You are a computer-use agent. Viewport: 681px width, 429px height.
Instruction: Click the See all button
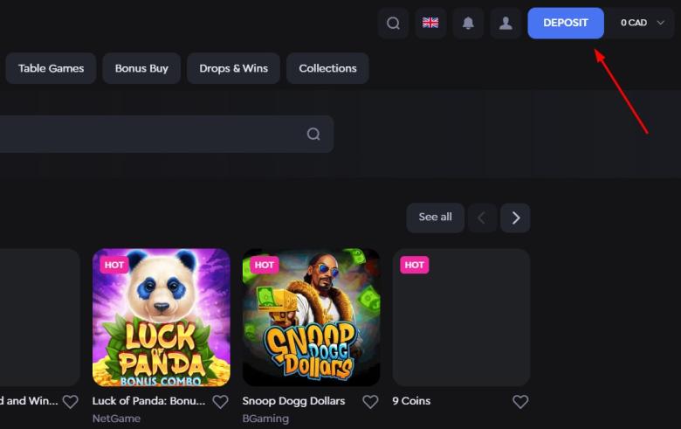[435, 218]
